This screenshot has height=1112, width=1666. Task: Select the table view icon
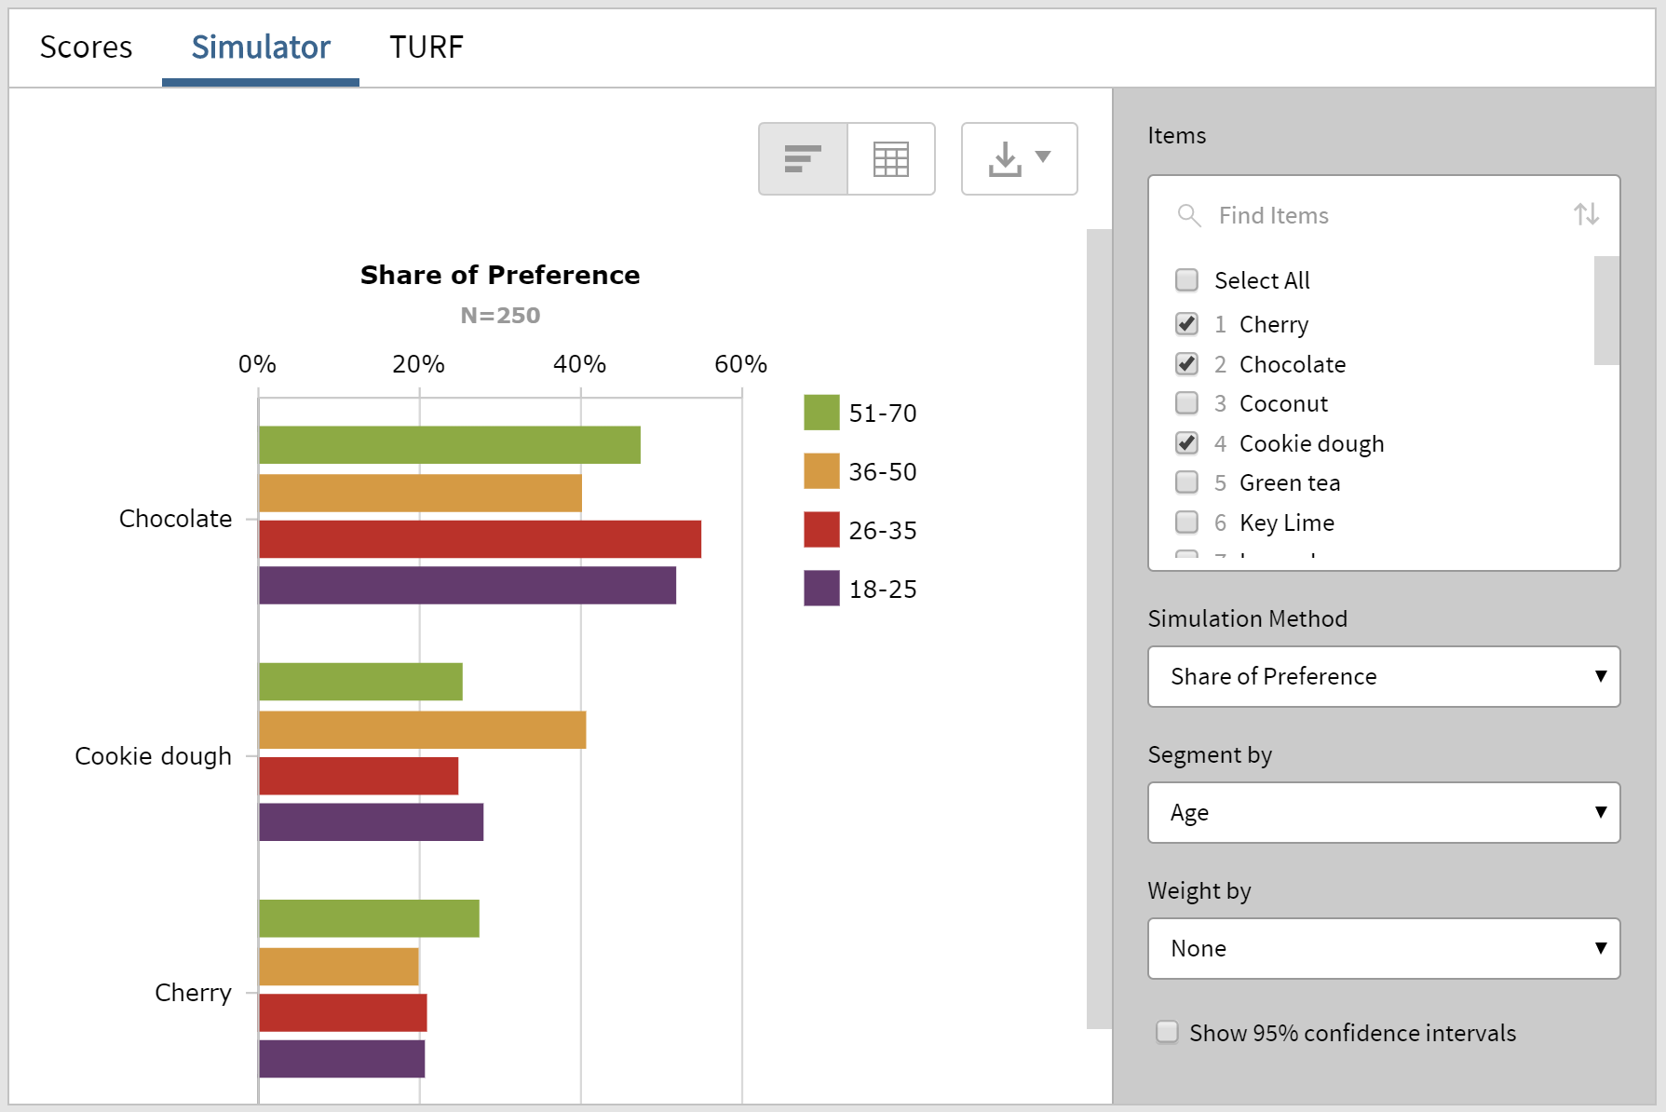(x=890, y=158)
